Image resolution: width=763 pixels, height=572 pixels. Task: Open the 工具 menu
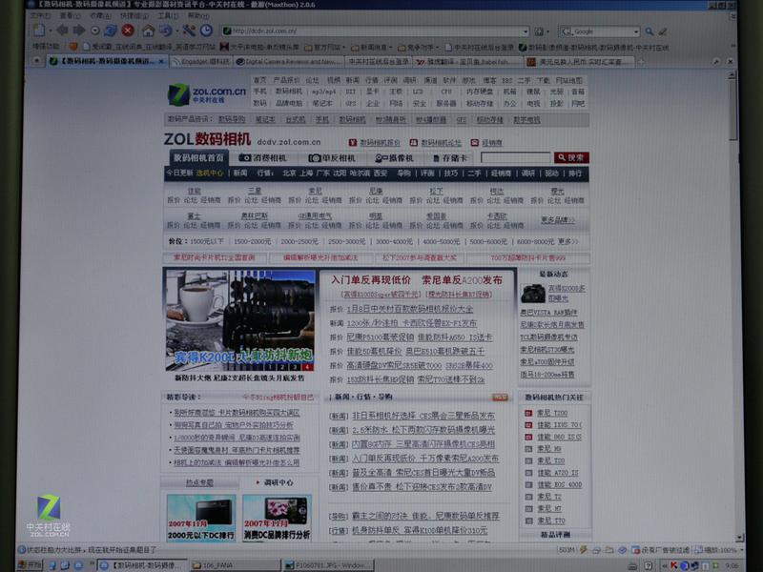168,16
